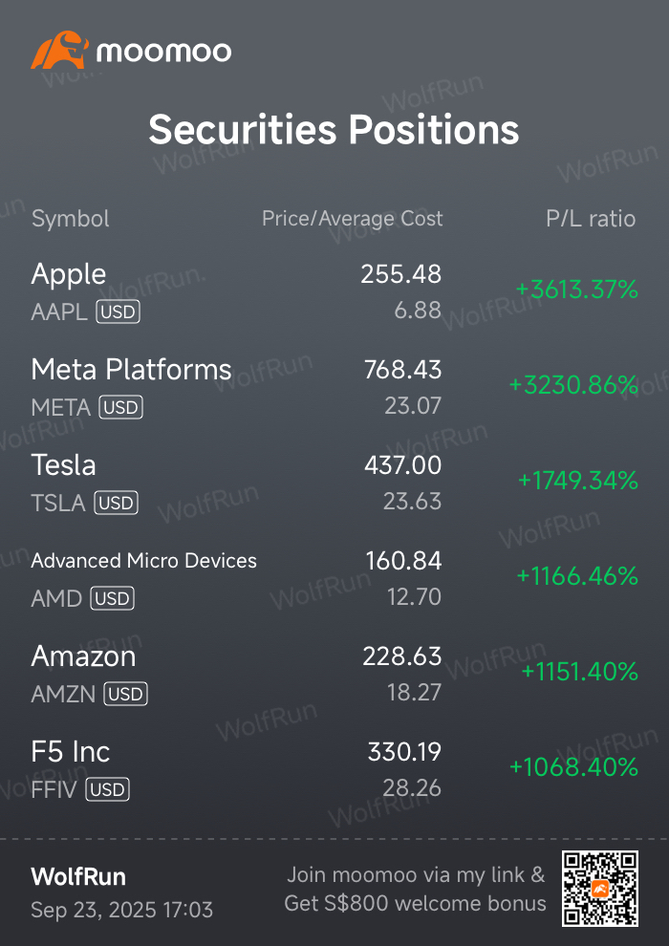This screenshot has width=669, height=946.
Task: Open the Apple position row
Action: (334, 292)
